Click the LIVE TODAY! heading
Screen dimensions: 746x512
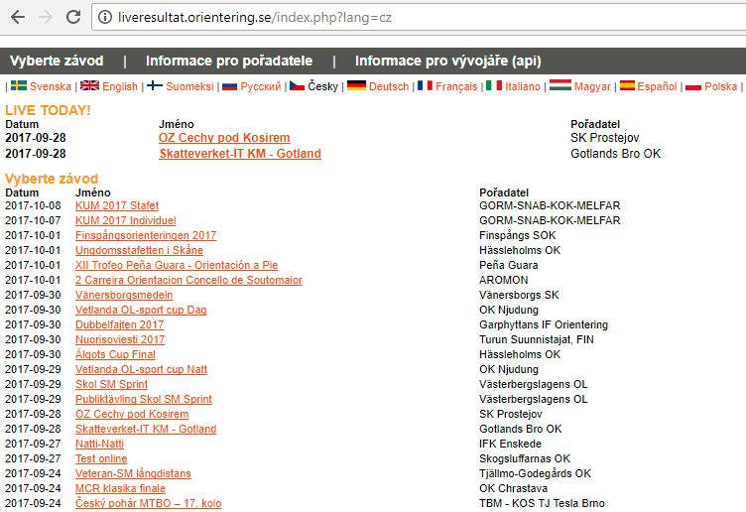click(x=48, y=110)
